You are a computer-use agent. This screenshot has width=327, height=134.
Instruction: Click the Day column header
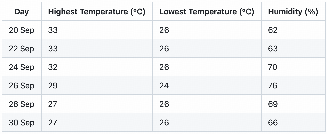tap(22, 12)
